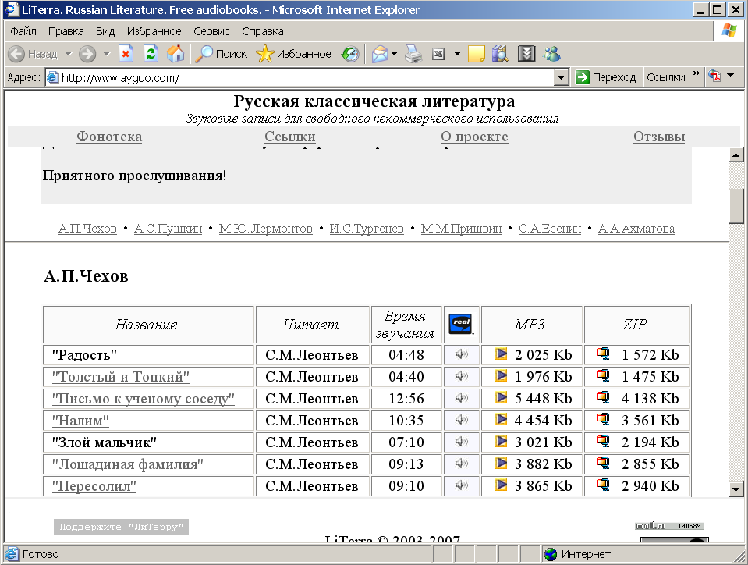Open the Back button history dropdown
Viewport: 748px width, 565px height.
point(68,54)
